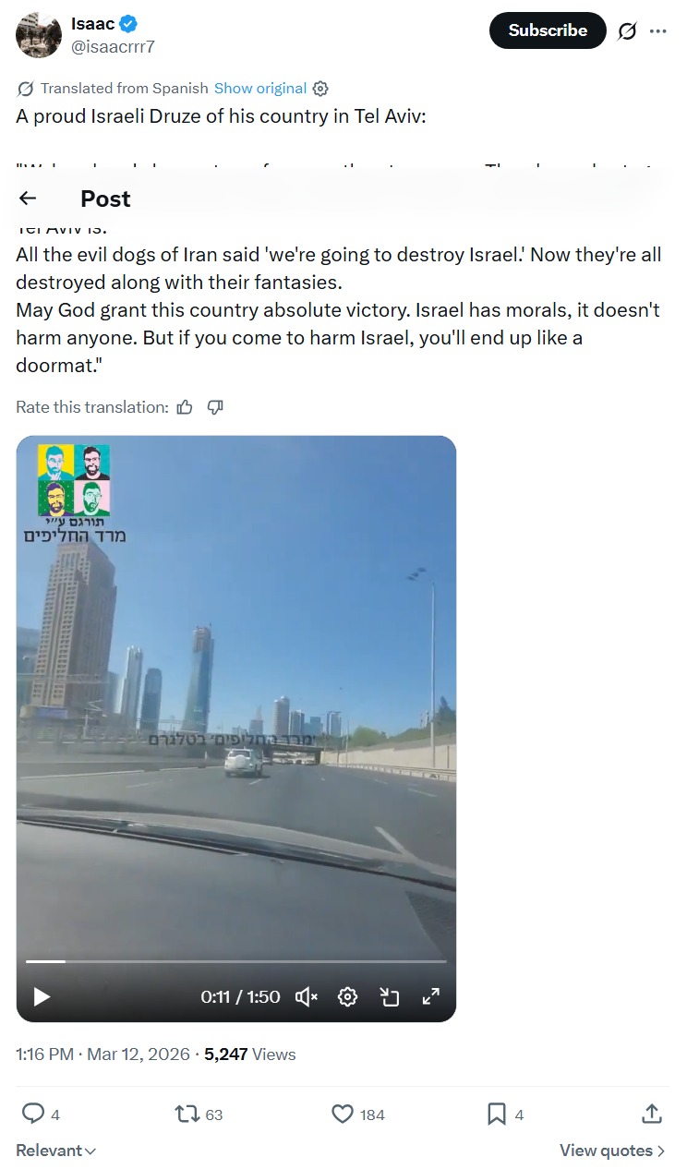The height and width of the screenshot is (1169, 687).
Task: Rate translation with thumbs down
Action: (215, 407)
